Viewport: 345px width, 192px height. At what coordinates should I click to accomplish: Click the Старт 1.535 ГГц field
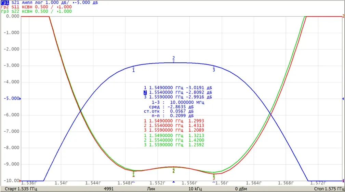coord(21,189)
